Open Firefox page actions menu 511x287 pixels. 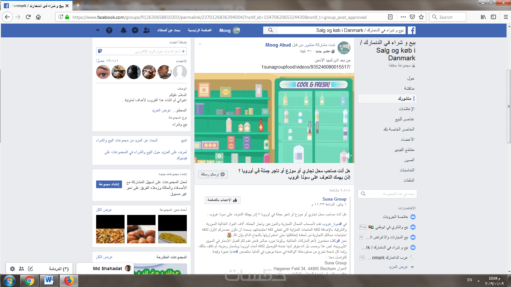tap(403, 17)
